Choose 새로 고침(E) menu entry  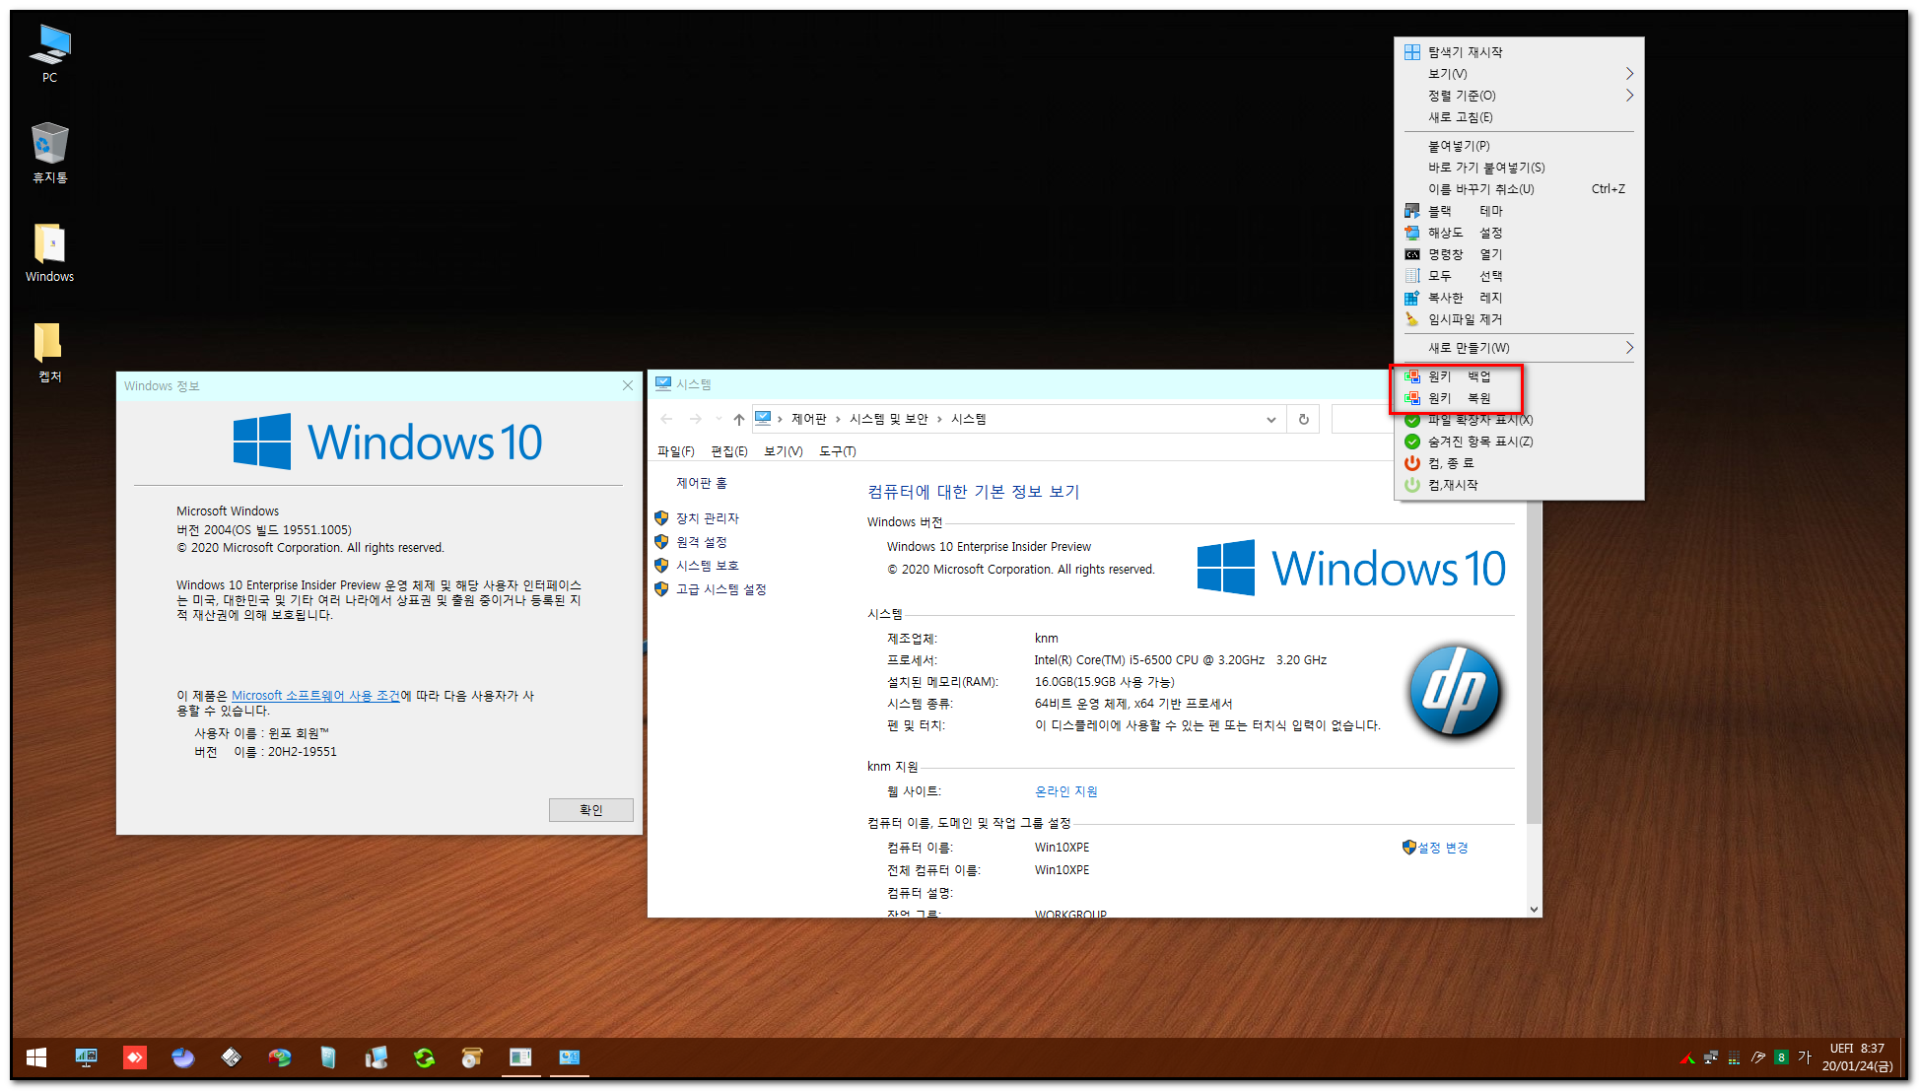(x=1519, y=117)
